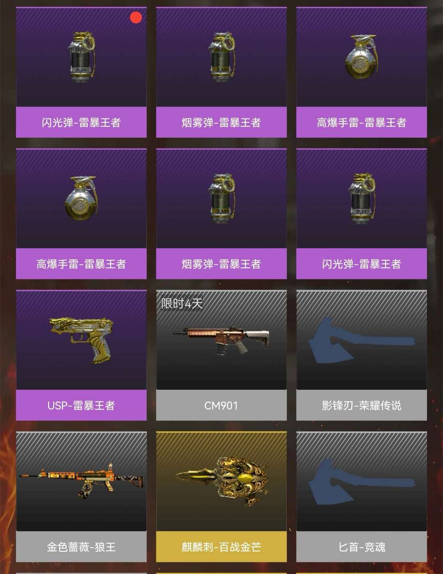
Task: Select second-row 高爆手雷-雷暴王者 round grenade
Action: pos(81,198)
